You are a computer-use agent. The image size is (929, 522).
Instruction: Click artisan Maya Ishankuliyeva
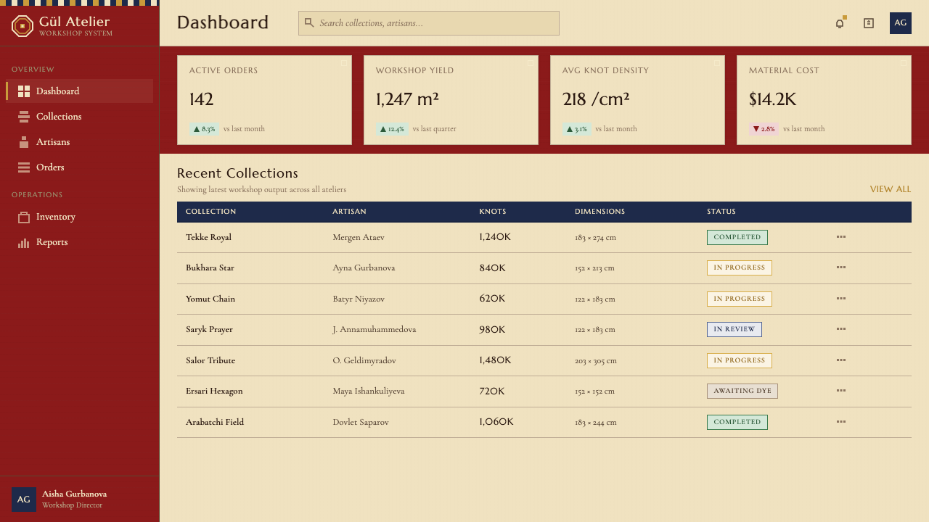369,391
